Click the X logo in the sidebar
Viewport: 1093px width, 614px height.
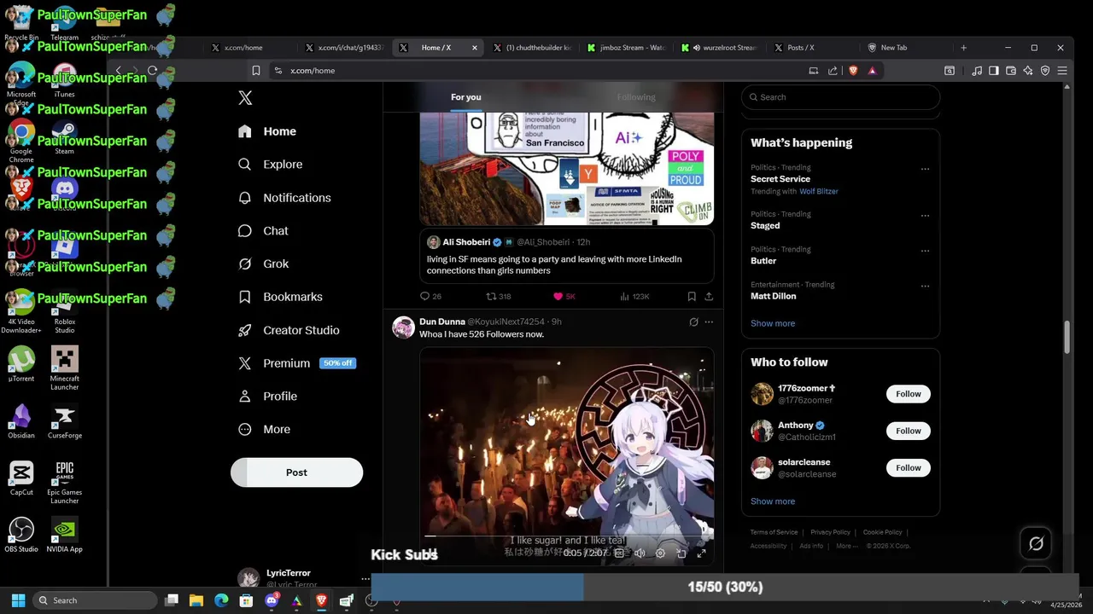[245, 98]
